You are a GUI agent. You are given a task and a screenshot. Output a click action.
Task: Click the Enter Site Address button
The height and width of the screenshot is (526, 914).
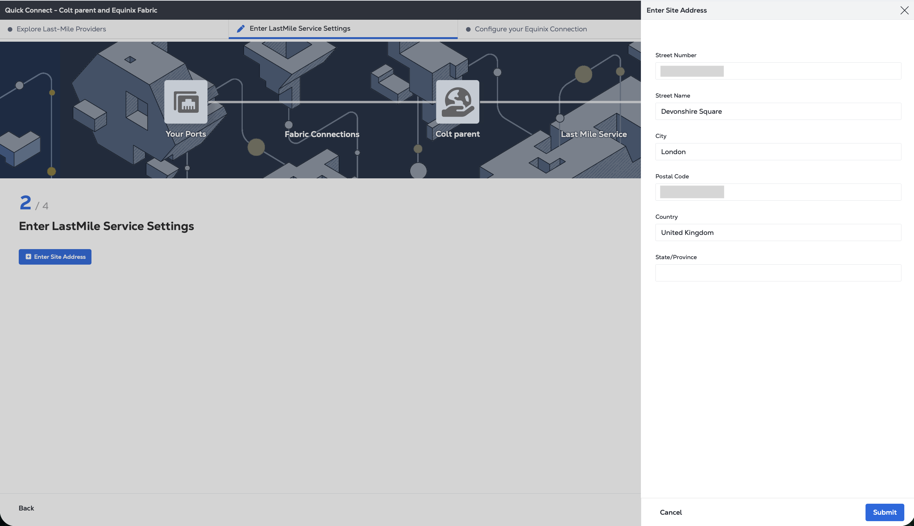pos(55,257)
